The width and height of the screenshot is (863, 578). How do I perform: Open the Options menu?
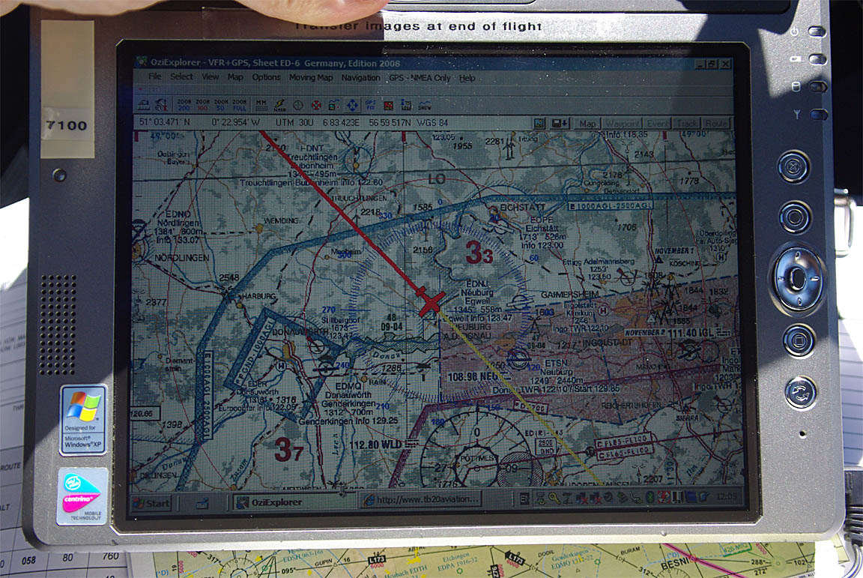267,78
